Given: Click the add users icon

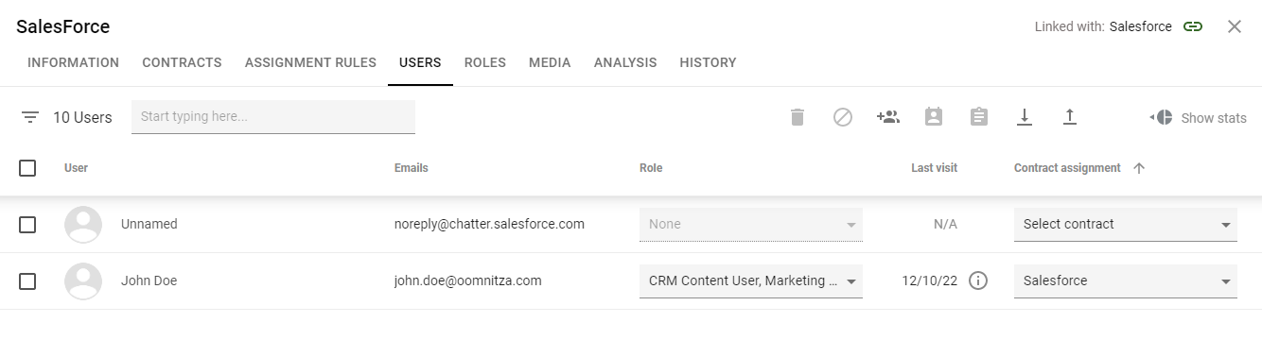Looking at the screenshot, I should pos(888,117).
